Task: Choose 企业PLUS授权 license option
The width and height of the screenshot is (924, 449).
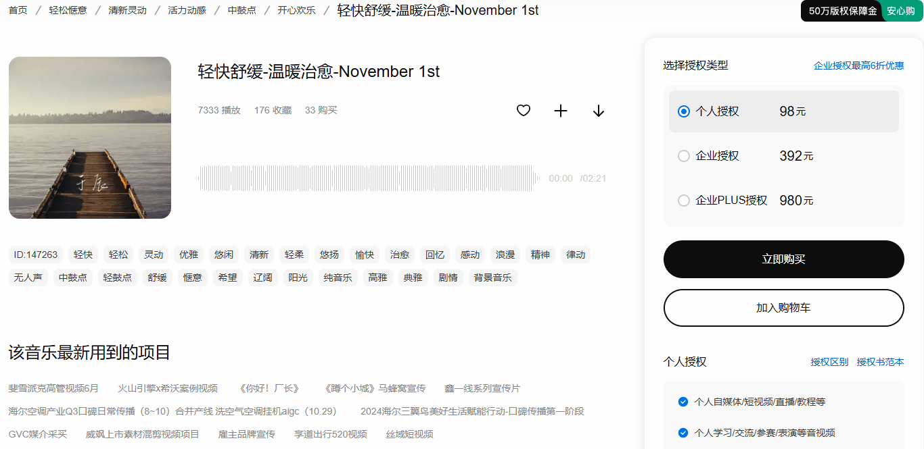Action: click(x=684, y=201)
